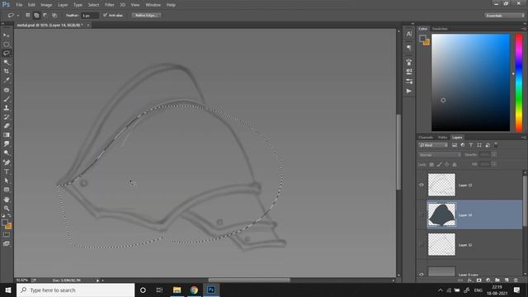Open Lasso tool preset picker arrow
Viewport: 528px width, 297px height.
[18, 16]
